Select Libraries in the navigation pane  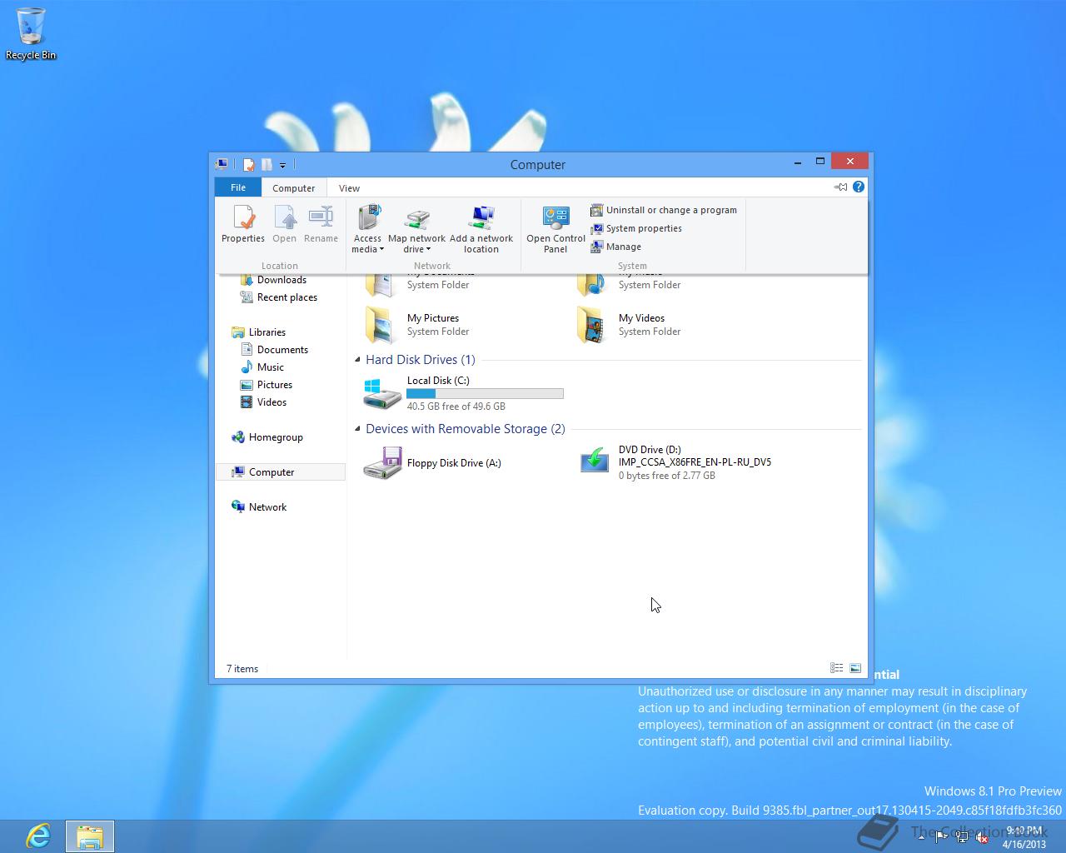click(266, 332)
